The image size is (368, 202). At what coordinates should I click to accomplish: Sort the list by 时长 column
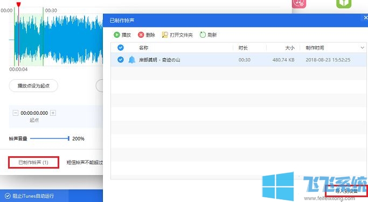pos(243,48)
